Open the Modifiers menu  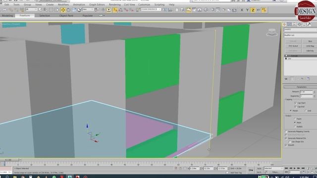coord(63,4)
